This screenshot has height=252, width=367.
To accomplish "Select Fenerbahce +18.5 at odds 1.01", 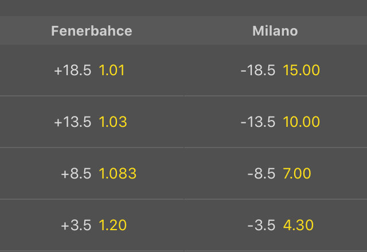I will (92, 71).
